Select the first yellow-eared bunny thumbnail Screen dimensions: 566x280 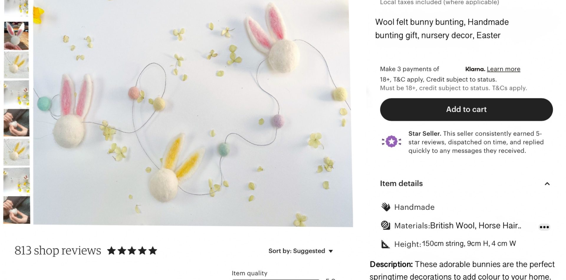[16, 65]
